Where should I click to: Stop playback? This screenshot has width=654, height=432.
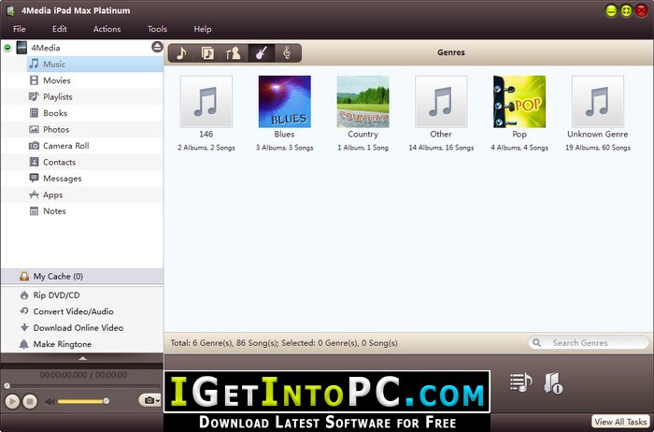pyautogui.click(x=30, y=401)
